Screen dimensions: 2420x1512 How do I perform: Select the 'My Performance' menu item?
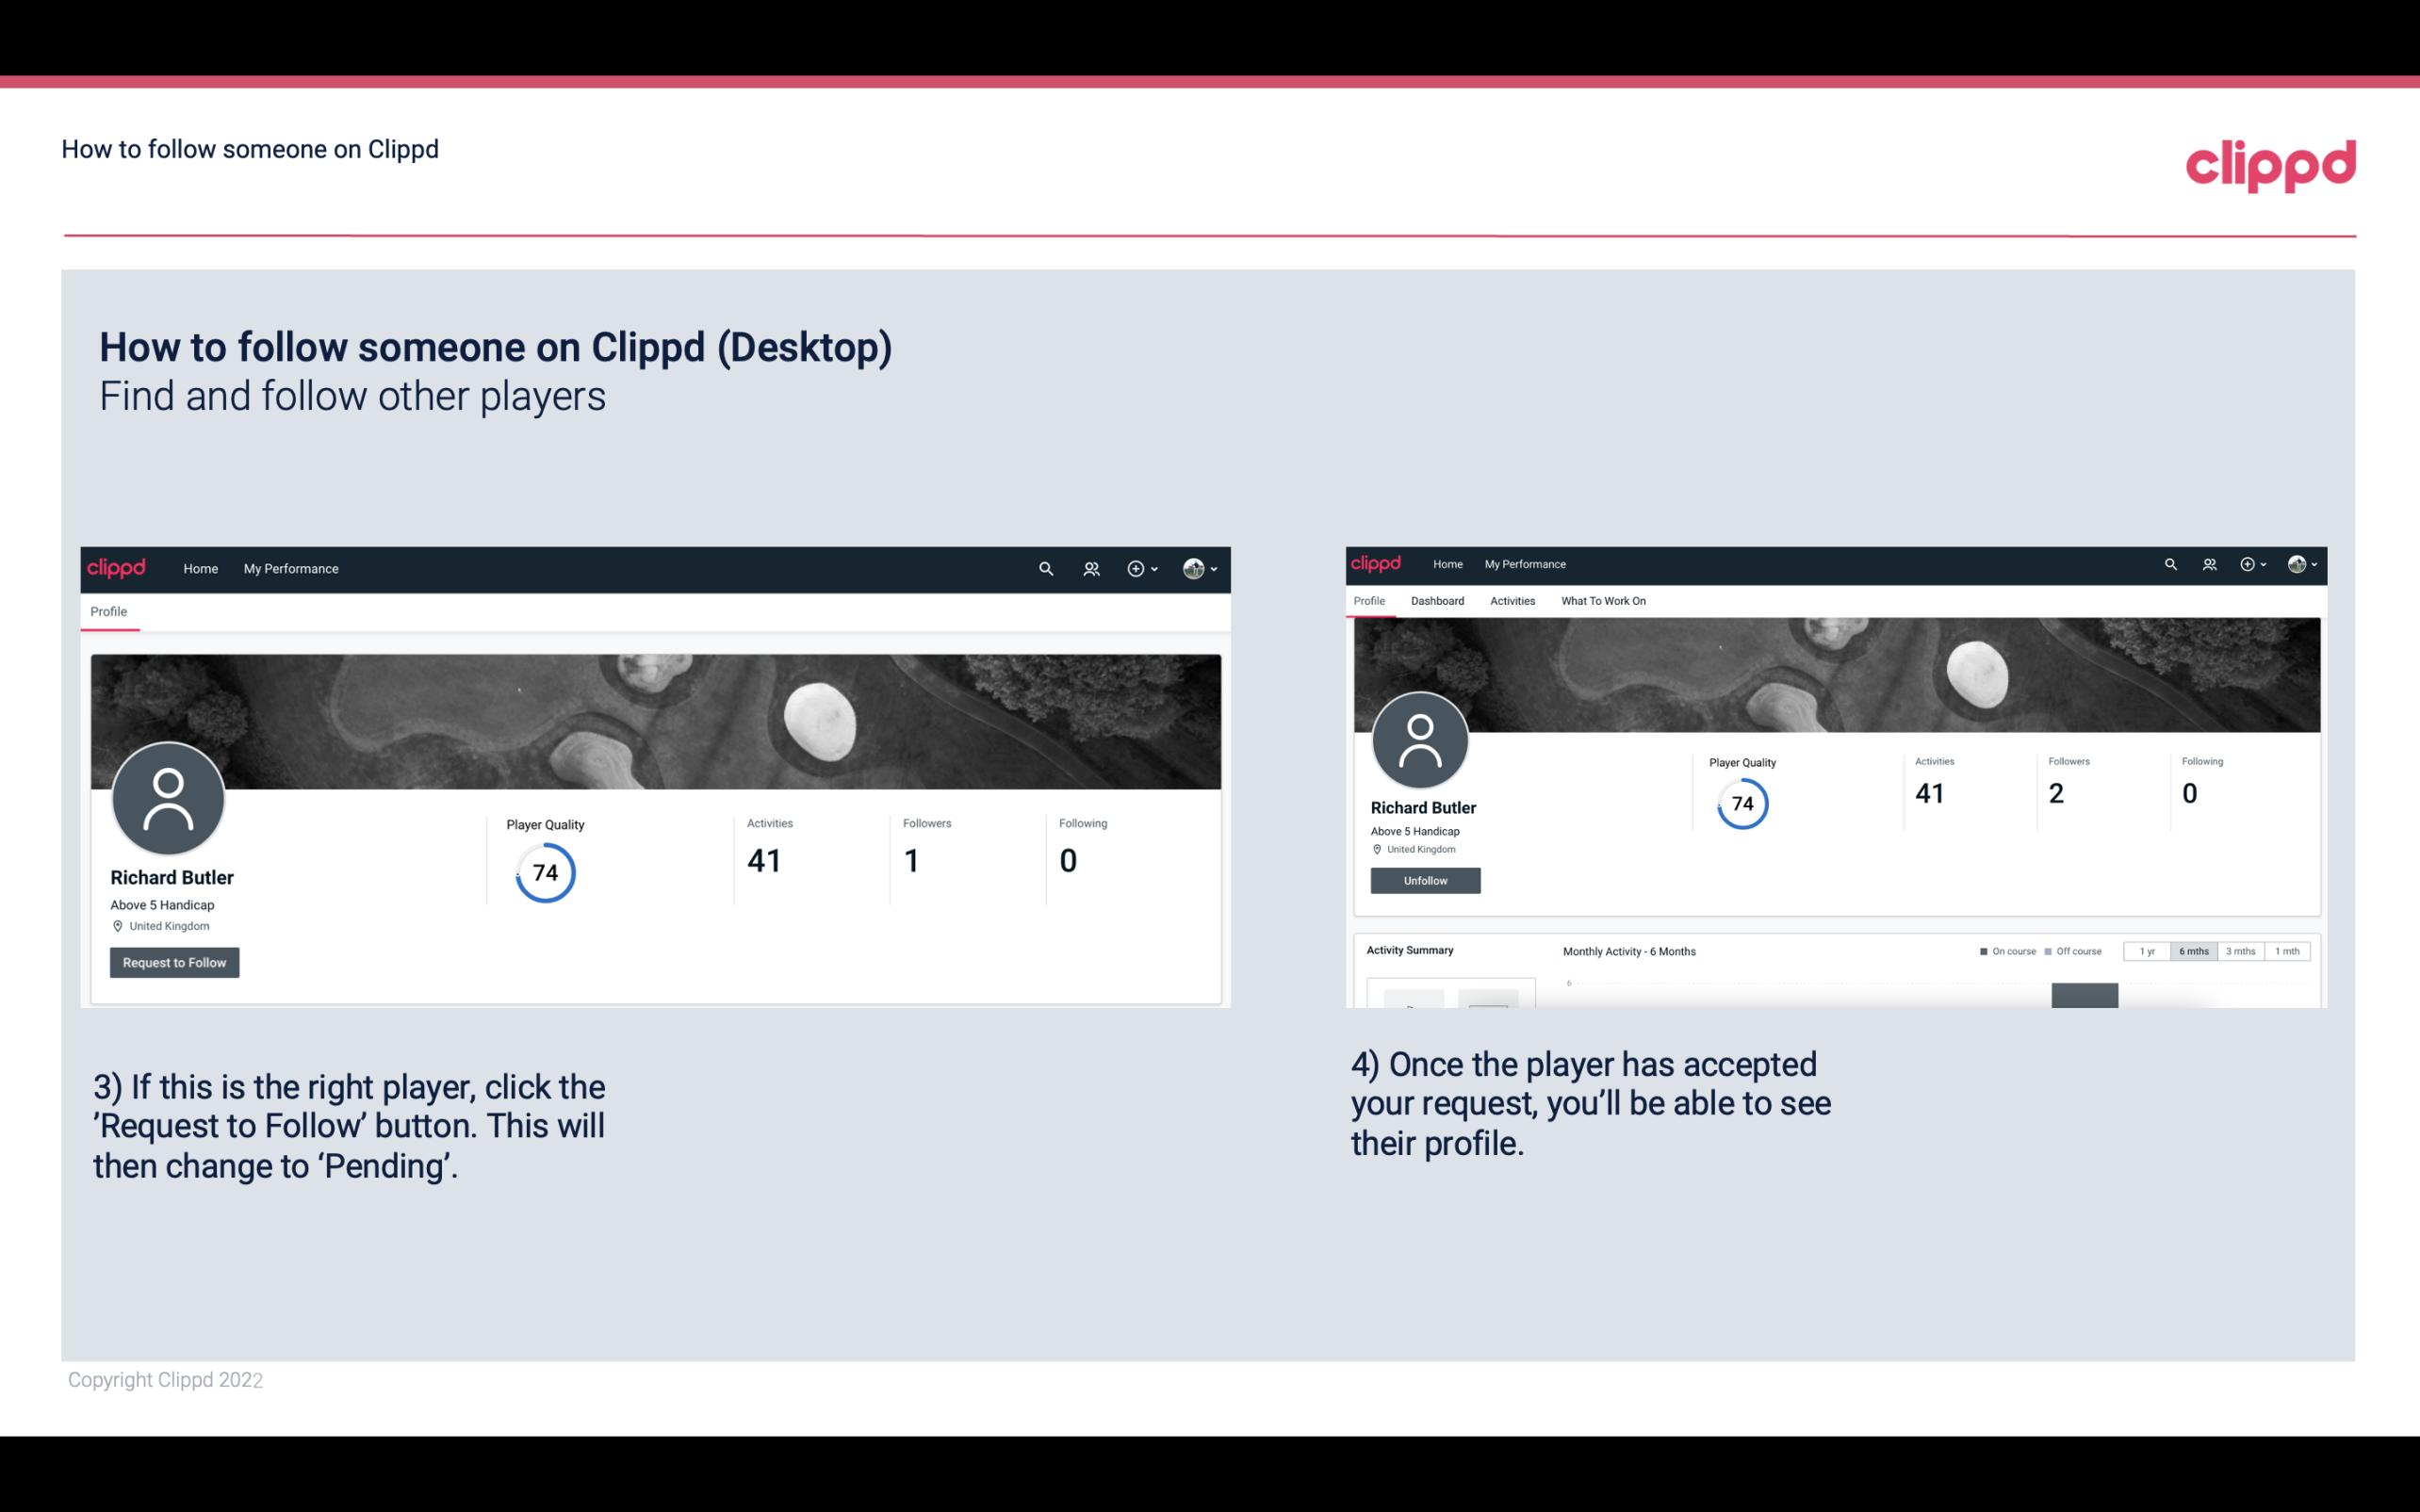pos(291,568)
